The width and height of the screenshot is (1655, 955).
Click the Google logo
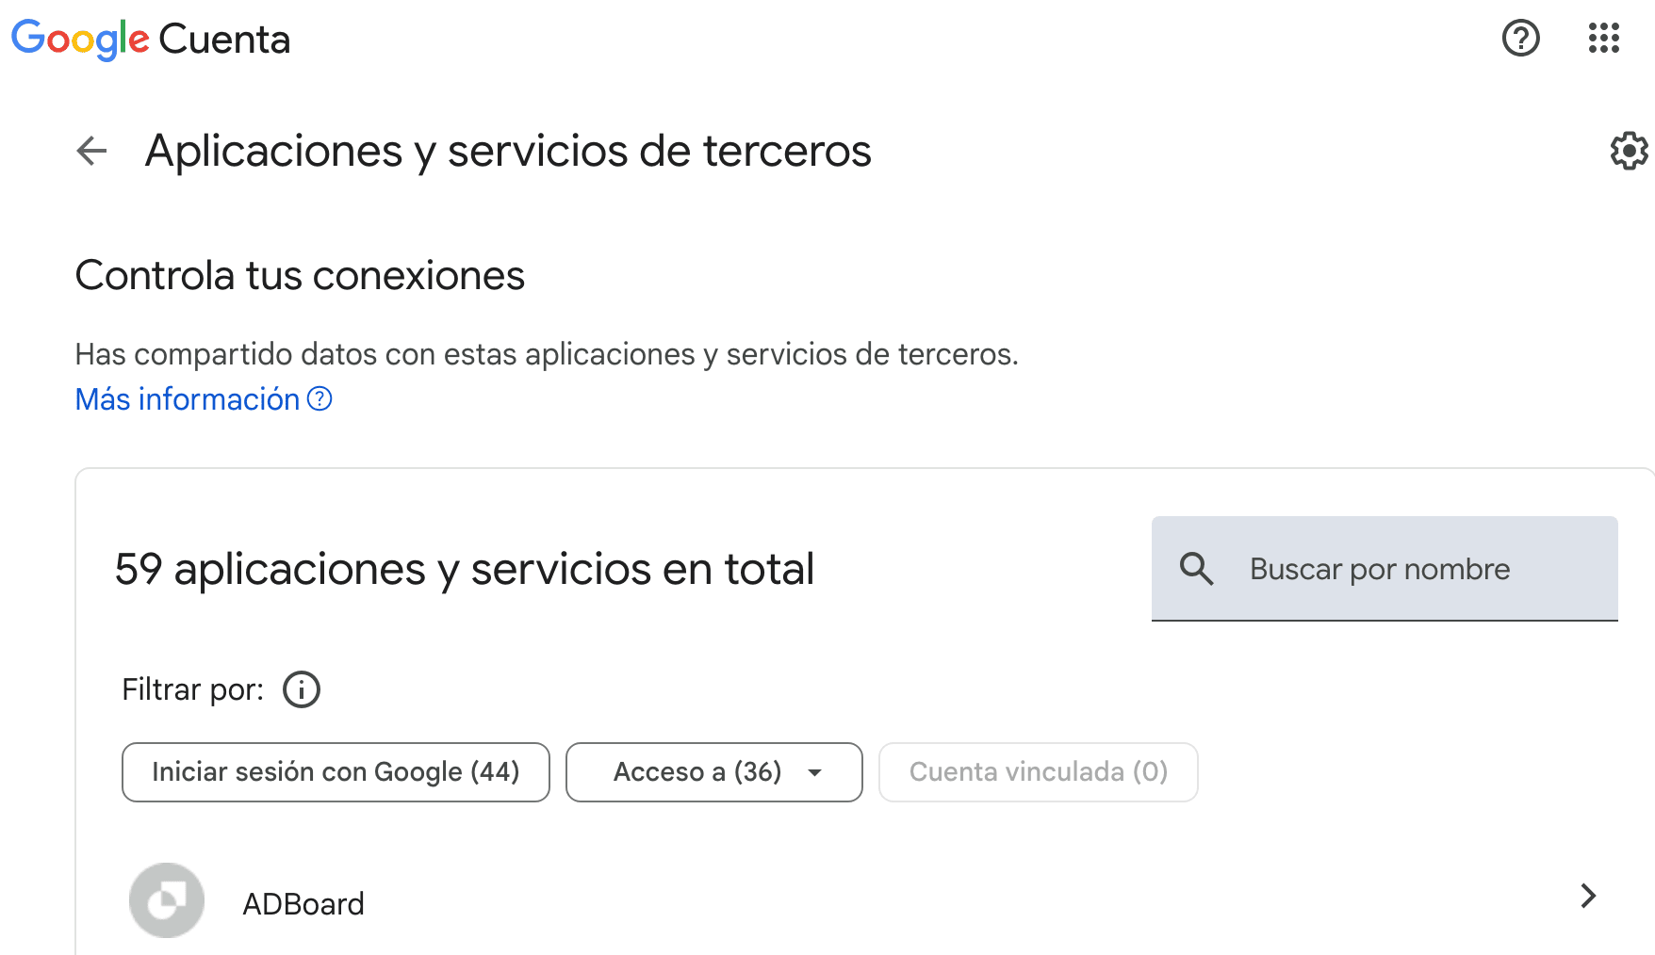point(80,39)
